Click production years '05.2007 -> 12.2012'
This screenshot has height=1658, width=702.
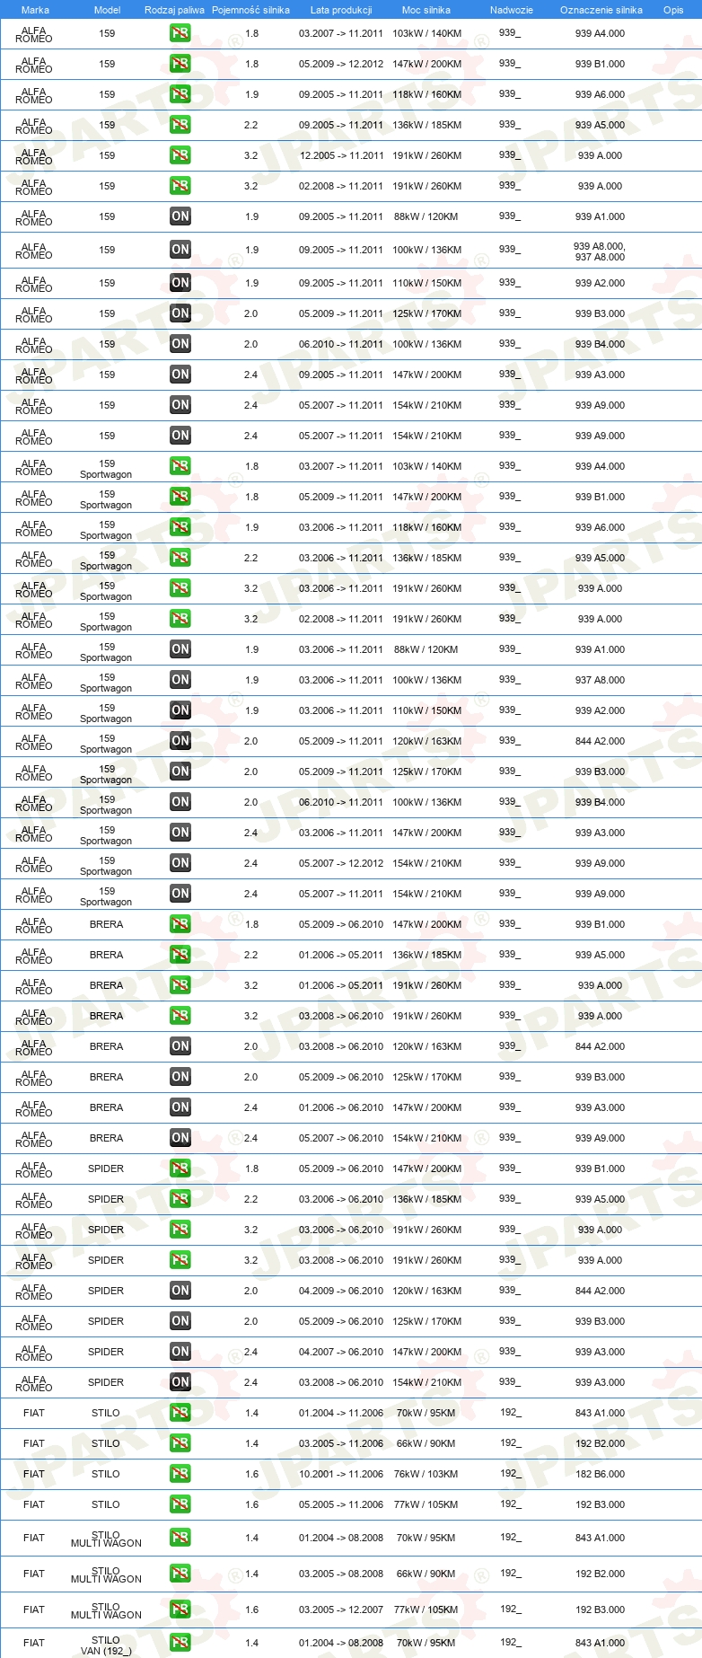(341, 863)
